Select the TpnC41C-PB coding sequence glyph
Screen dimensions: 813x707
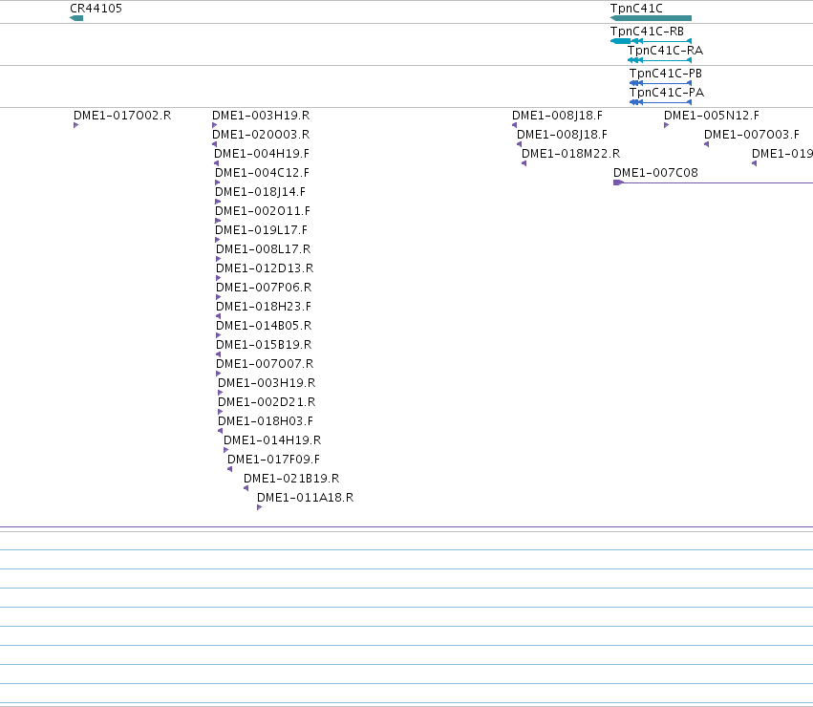tap(660, 83)
